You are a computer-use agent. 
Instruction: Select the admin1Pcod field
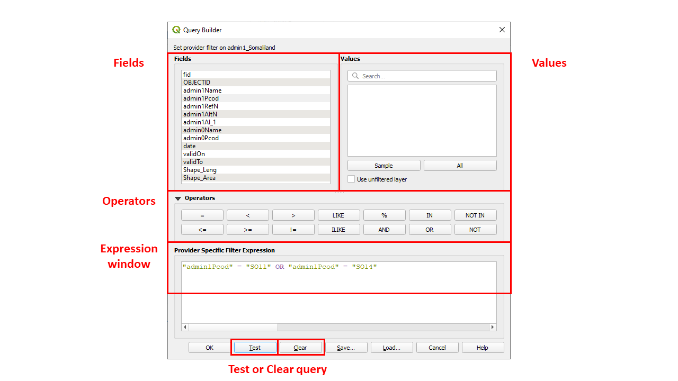click(201, 98)
